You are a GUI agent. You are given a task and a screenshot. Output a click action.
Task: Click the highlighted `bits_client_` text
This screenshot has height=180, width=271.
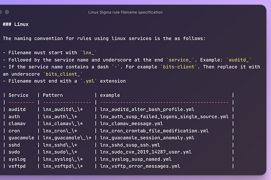click(63, 74)
